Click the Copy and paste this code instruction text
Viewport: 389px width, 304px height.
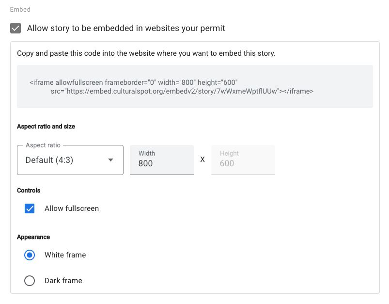point(146,53)
